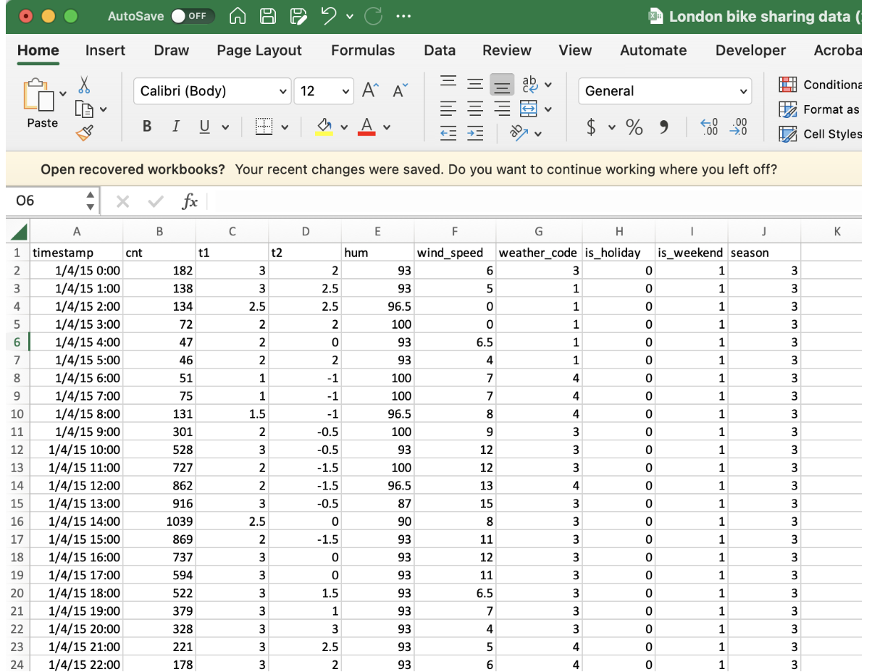Expand the Borders dropdown arrow
872x672 pixels.
coord(285,127)
